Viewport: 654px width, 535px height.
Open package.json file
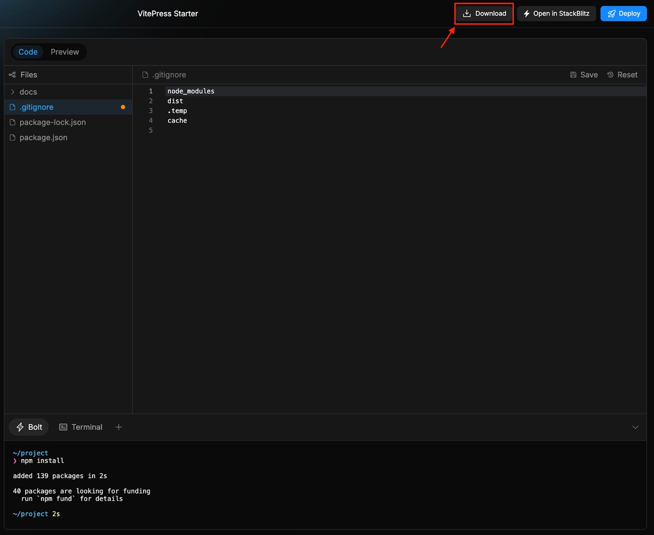coord(43,138)
